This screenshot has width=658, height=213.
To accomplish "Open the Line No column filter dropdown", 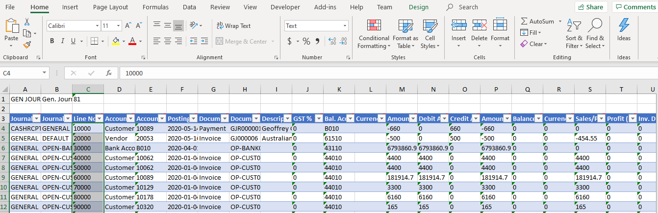I will click(99, 118).
